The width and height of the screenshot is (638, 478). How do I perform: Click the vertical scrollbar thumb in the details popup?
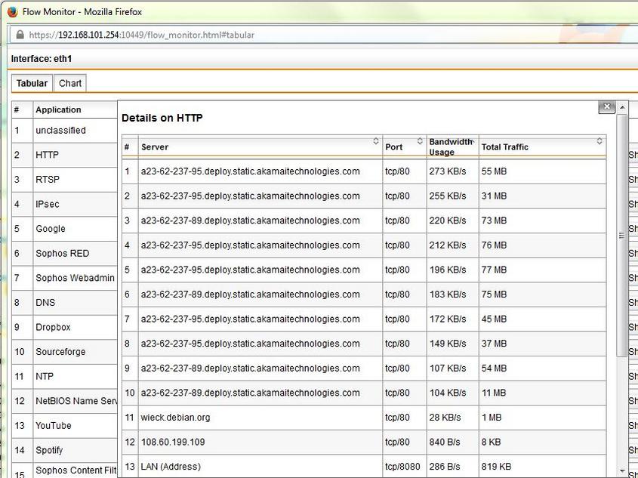click(621, 235)
